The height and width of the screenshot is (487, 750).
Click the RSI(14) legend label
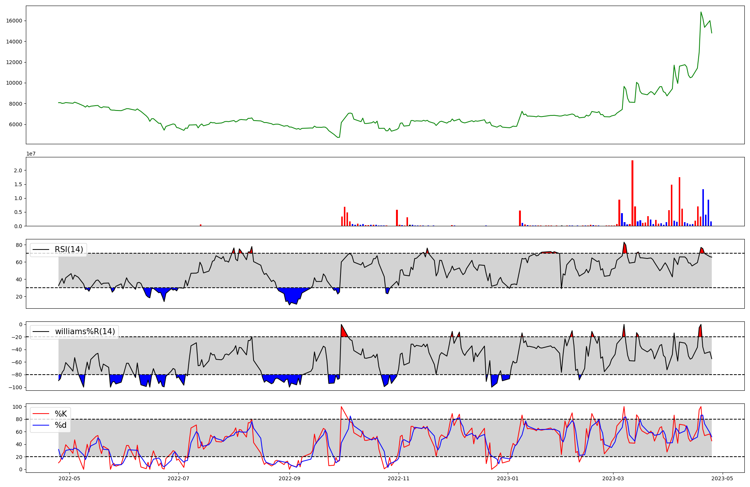[69, 249]
